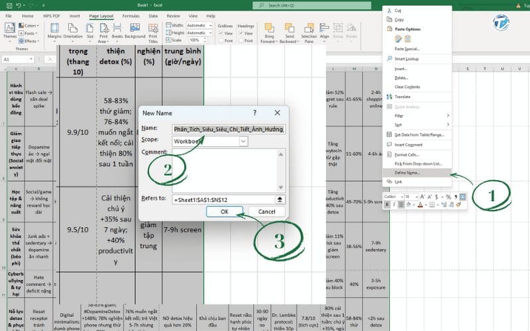Screen dimensions: 530x331
Task: Switch to the Insert ribbon tab
Action: coord(75,16)
